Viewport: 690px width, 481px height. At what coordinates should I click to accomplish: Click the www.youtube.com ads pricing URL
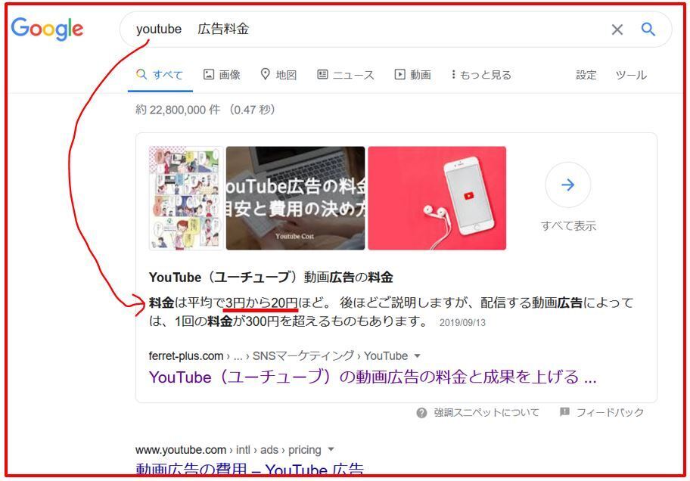[x=228, y=450]
